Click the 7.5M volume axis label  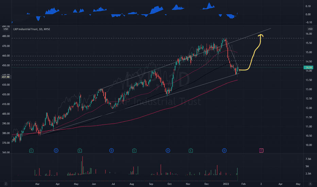[308, 159]
